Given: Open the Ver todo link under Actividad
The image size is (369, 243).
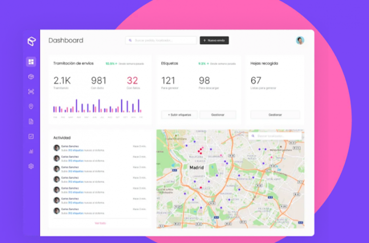Looking at the screenshot, I should pyautogui.click(x=100, y=223).
